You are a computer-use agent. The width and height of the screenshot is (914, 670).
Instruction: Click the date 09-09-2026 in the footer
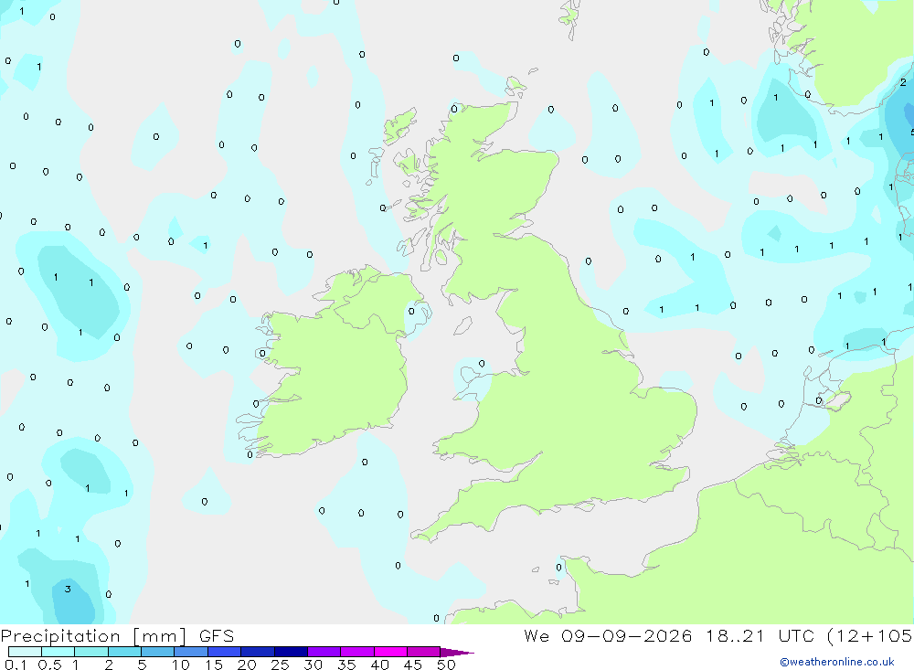pos(626,635)
